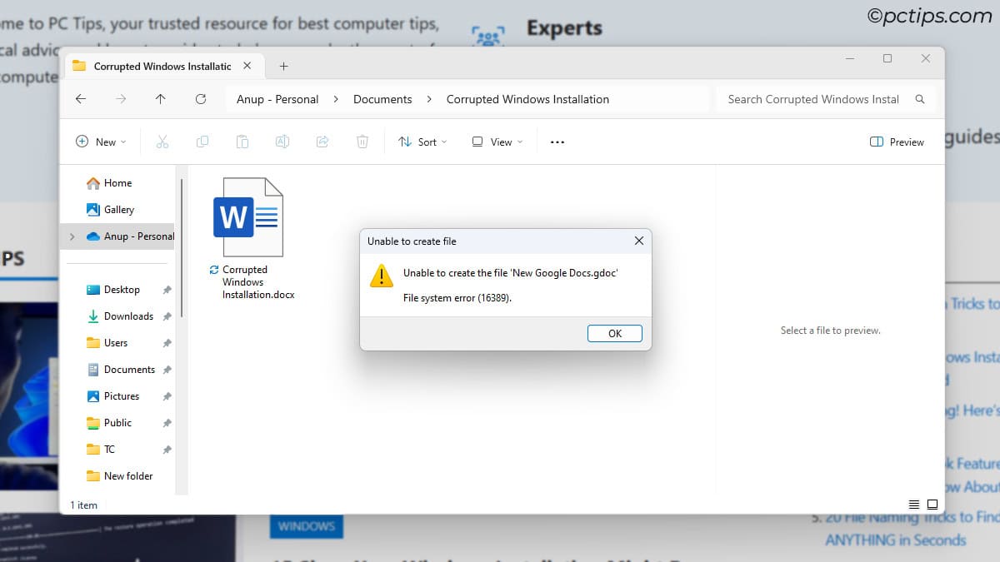Open the View dropdown

pyautogui.click(x=496, y=142)
